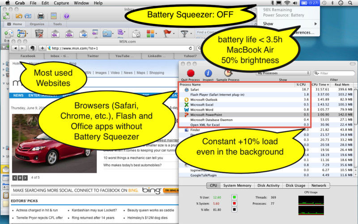This screenshot has height=224, width=358.
Task: Click the Delete trash can in Outlook ribbon
Action: (39, 34)
